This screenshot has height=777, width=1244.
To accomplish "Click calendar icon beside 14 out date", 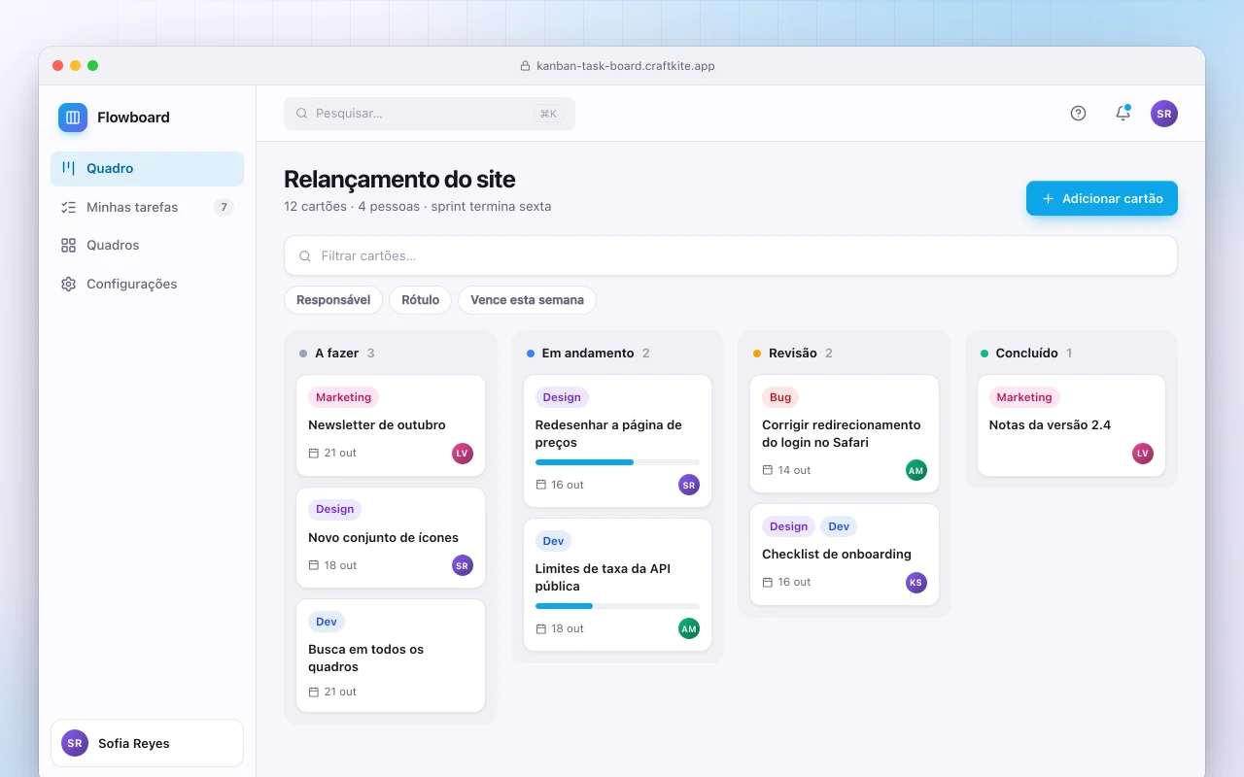I will [768, 470].
